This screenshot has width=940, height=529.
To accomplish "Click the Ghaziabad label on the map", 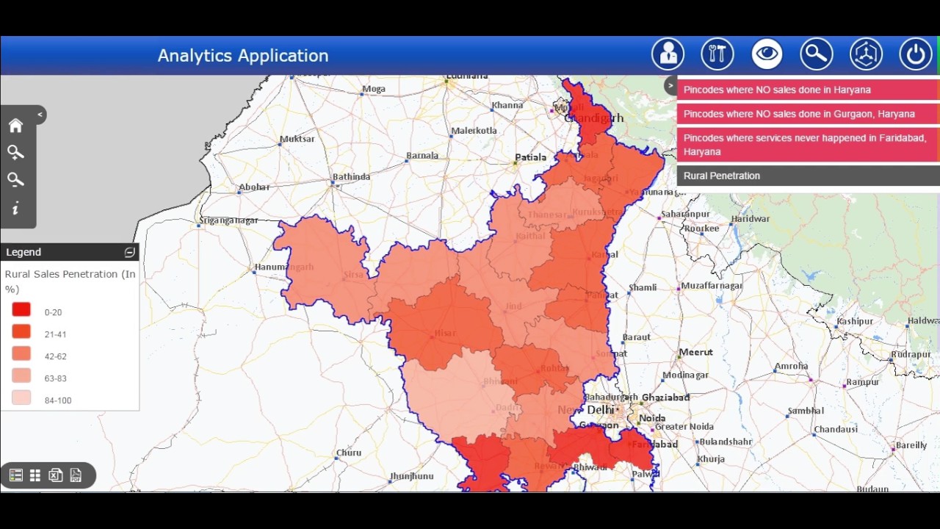I will coord(665,398).
